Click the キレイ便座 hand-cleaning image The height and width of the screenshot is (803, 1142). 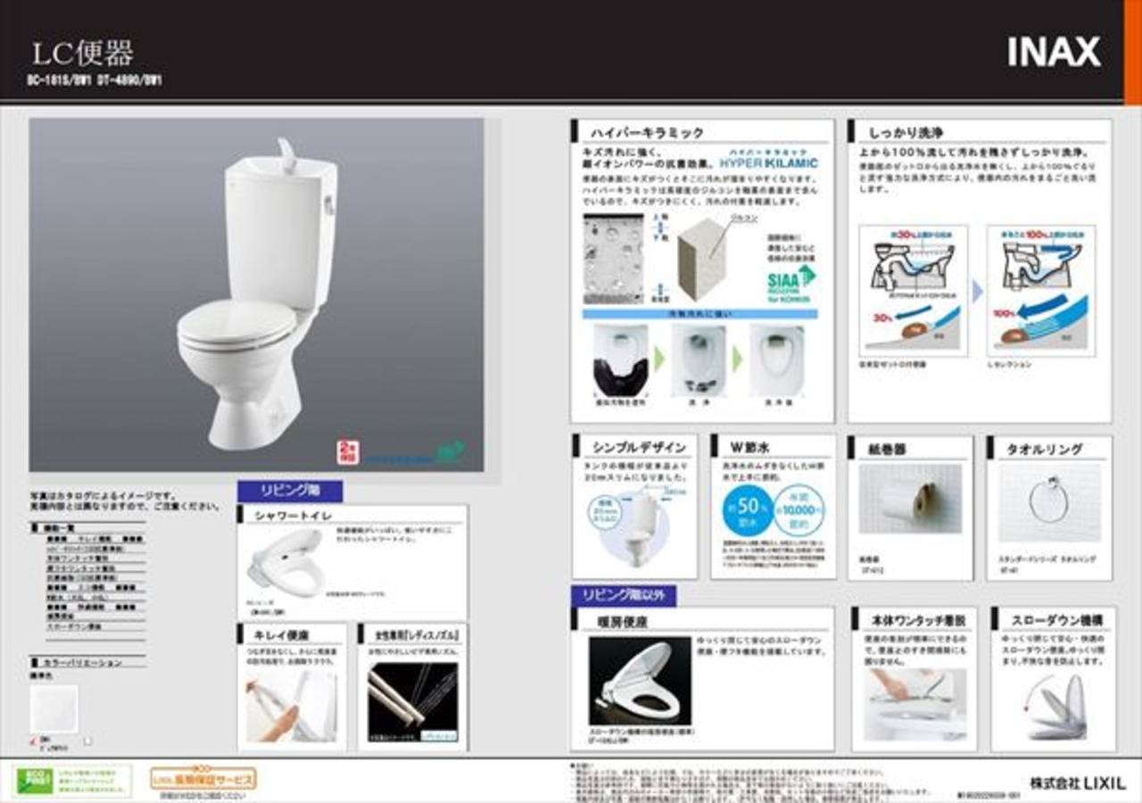[x=291, y=706]
